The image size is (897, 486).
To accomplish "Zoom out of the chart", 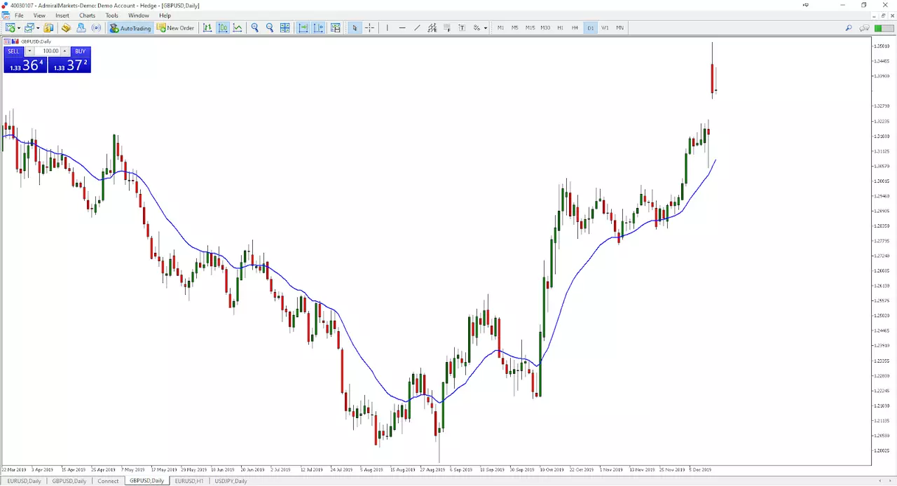I will [270, 28].
